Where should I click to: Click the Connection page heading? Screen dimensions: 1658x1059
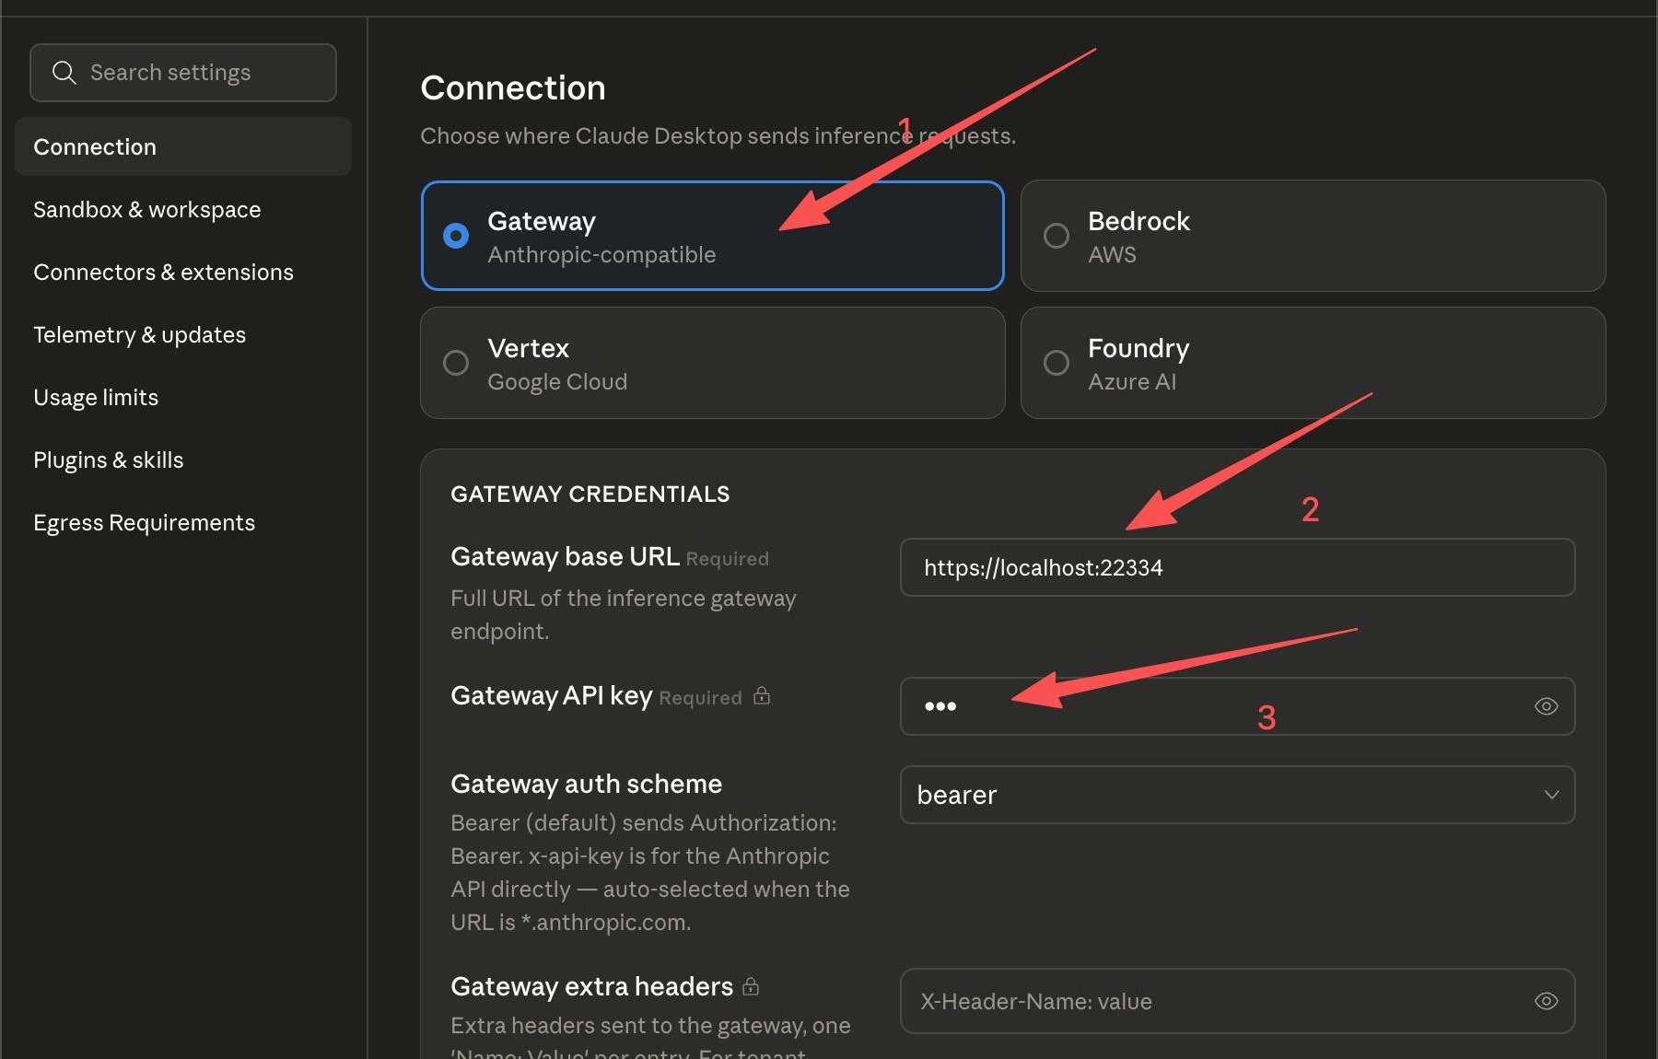coord(513,87)
